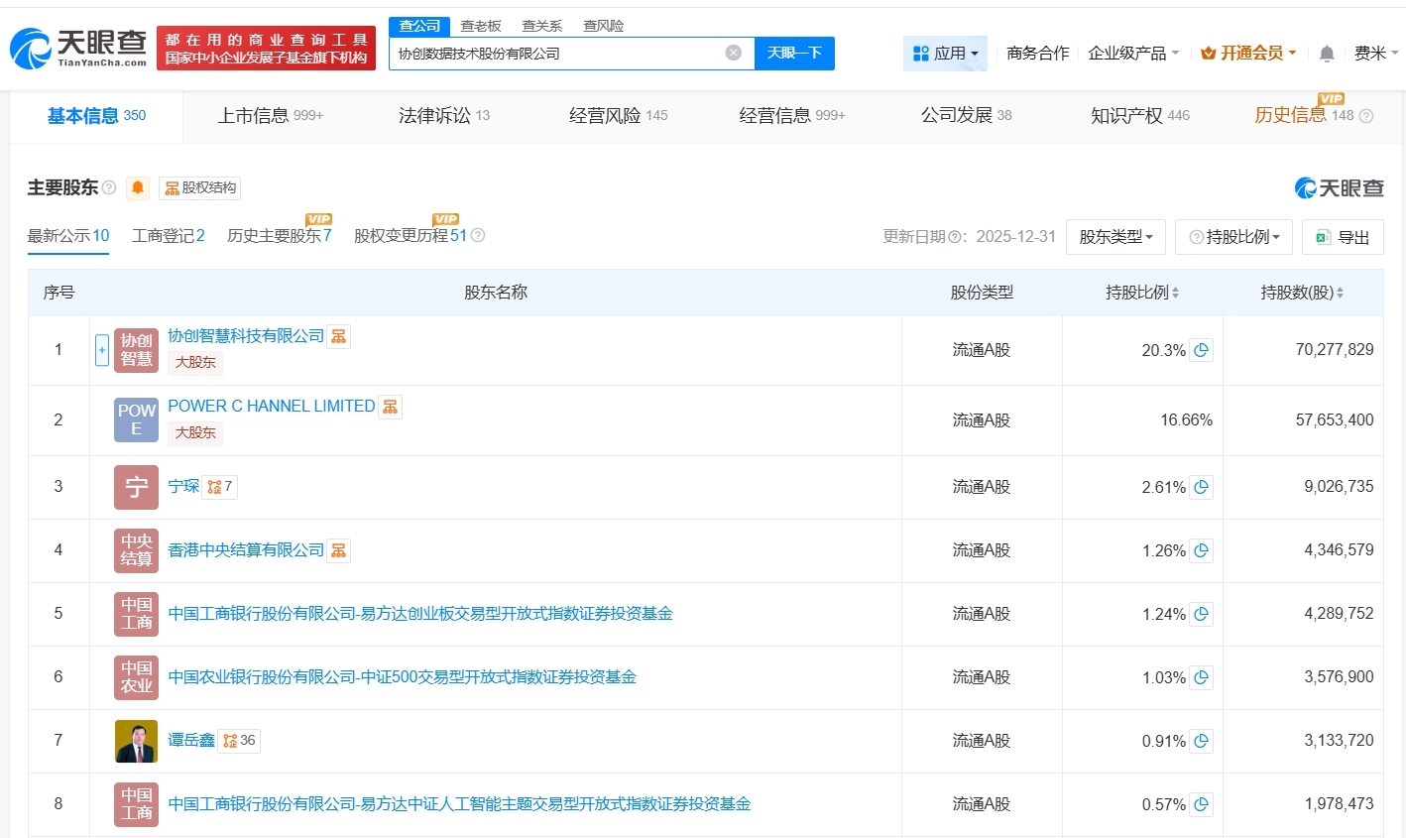Export shareholder list with 导出 button
The image size is (1406, 838).
(1343, 237)
